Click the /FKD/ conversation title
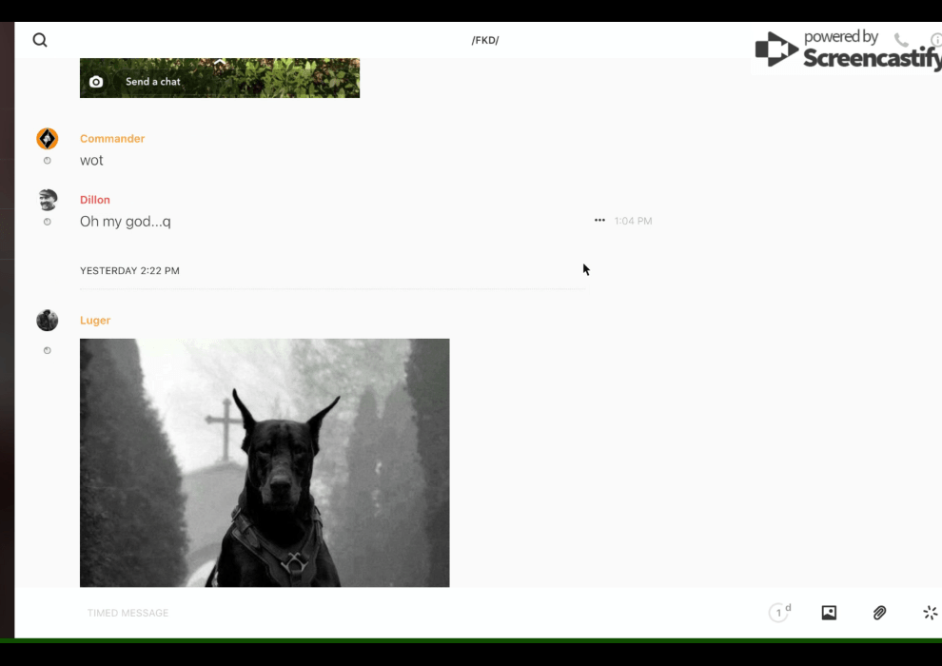 pyautogui.click(x=485, y=40)
